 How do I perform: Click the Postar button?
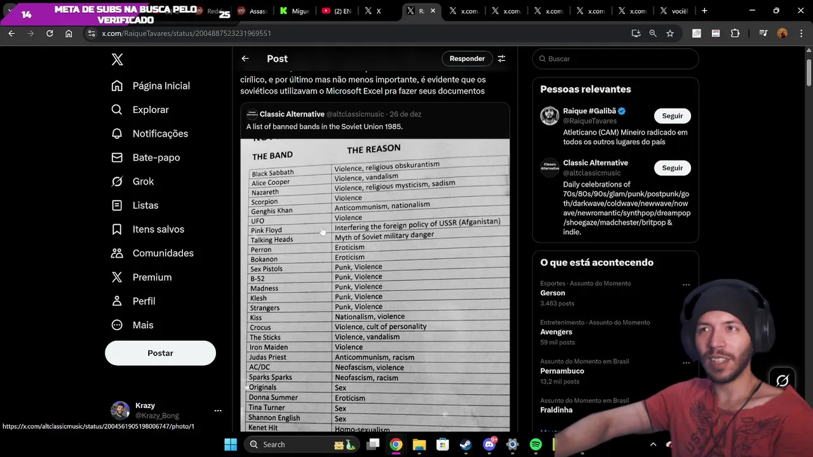point(160,353)
